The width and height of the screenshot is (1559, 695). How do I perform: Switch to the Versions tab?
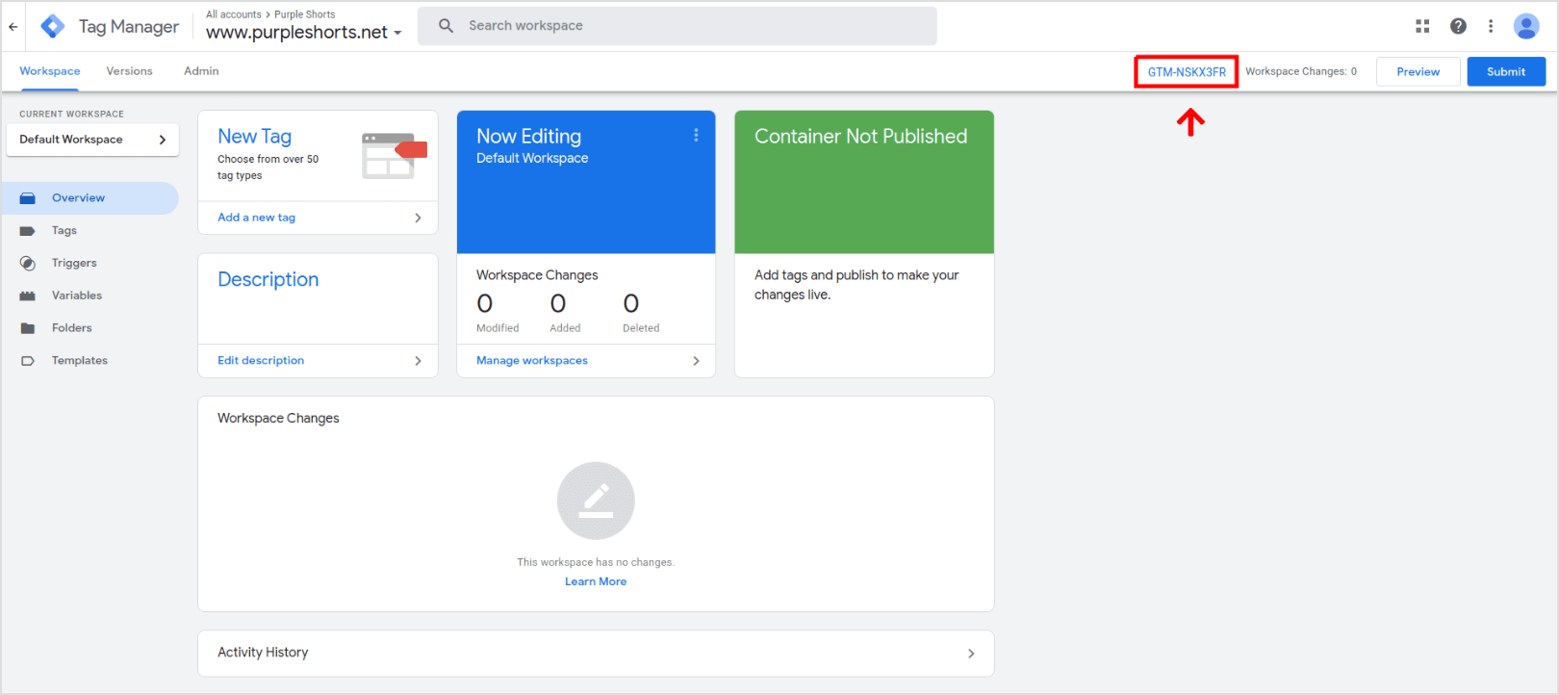129,71
